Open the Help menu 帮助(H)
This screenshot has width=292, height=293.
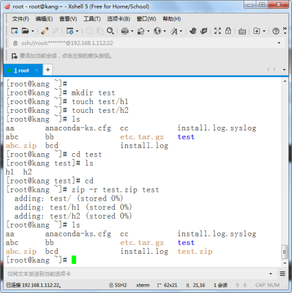[172, 19]
